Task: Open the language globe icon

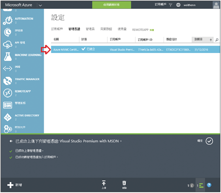Action: [x=178, y=5]
